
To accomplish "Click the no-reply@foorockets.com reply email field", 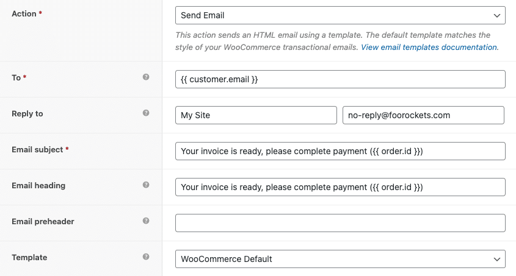I will [423, 115].
